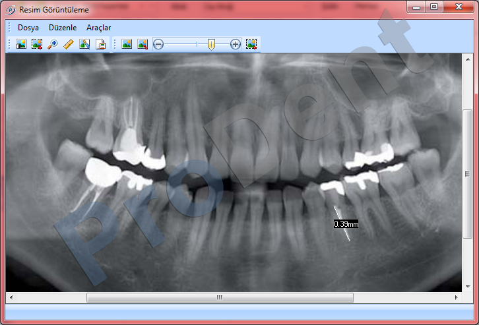Click the minus zoom-out button
The height and width of the screenshot is (325, 479).
click(158, 44)
